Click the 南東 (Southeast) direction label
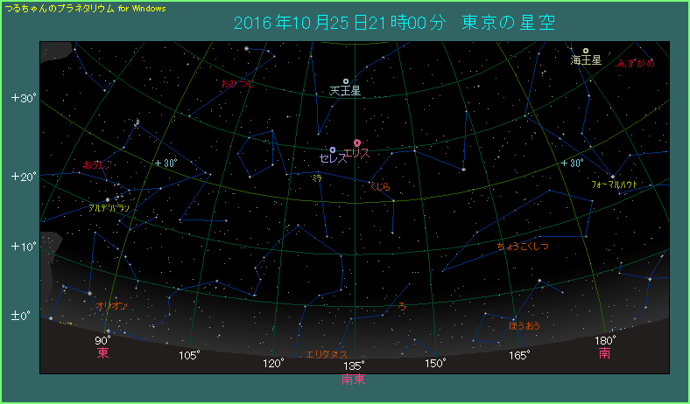The image size is (690, 404). tap(354, 380)
